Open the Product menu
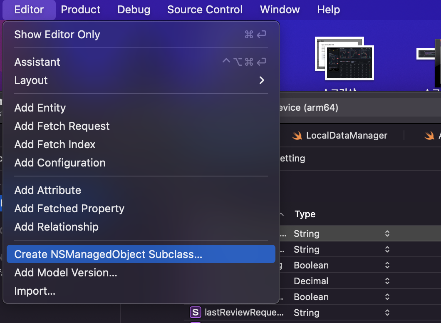Screen dimensions: 441x323 (80, 10)
